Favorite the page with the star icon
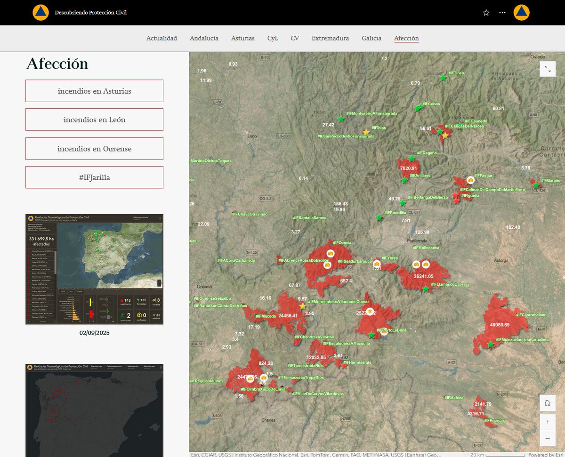The width and height of the screenshot is (565, 457). pos(485,13)
